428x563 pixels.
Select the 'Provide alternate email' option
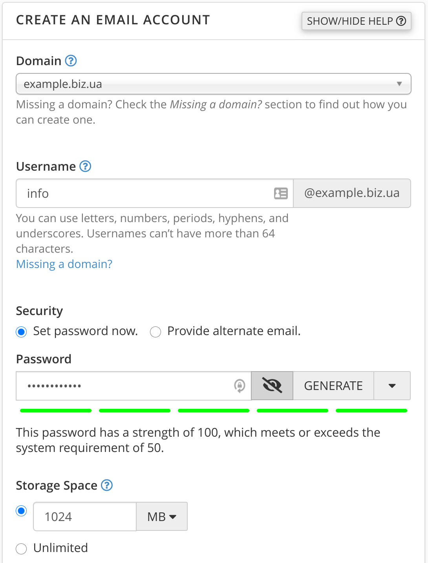pos(155,332)
